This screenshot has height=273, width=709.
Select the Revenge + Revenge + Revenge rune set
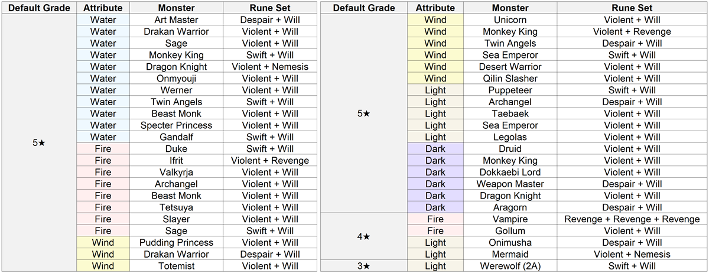pos(632,219)
